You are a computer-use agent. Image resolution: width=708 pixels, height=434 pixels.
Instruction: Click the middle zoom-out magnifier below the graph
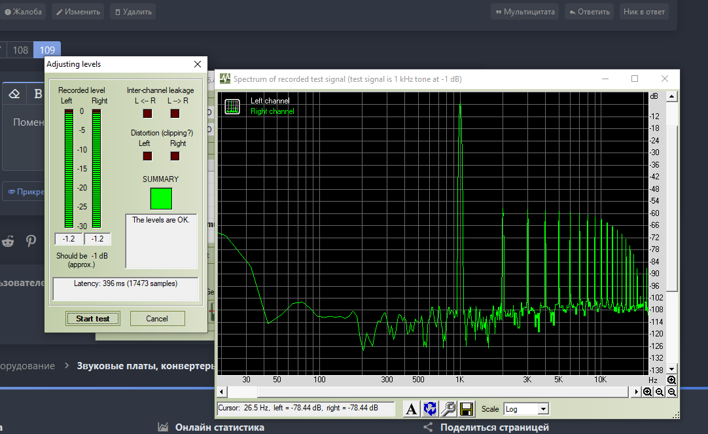click(660, 392)
